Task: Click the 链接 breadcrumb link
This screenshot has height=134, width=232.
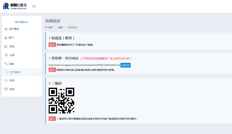Action: point(61,27)
